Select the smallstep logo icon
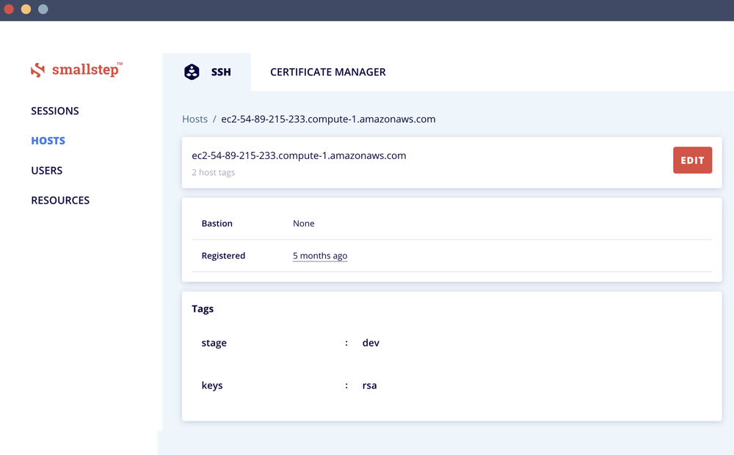734x455 pixels. [x=38, y=70]
